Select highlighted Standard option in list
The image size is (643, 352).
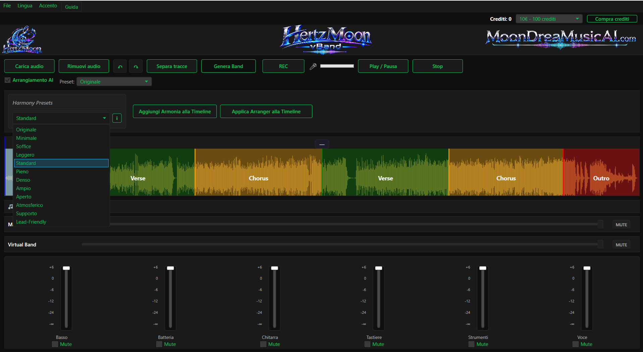coord(61,163)
